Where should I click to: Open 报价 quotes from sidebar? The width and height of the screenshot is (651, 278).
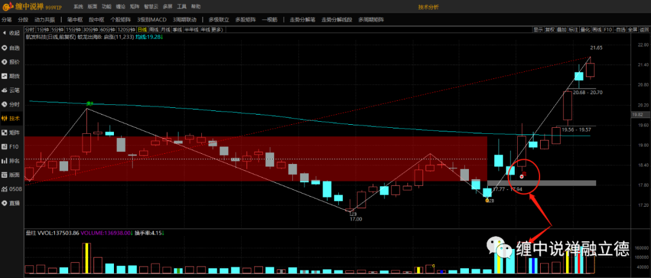pos(11,62)
